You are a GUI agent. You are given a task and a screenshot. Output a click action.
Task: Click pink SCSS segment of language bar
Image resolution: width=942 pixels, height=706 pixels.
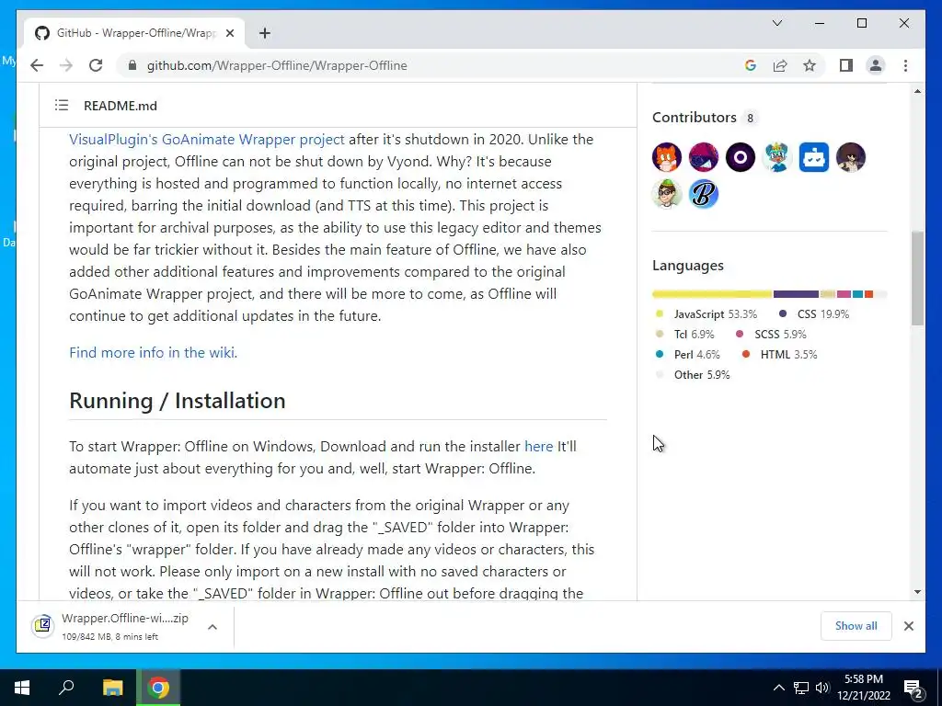(x=844, y=294)
